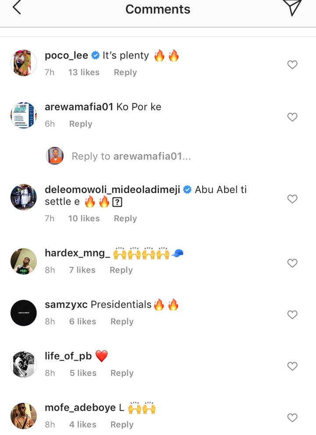Heart the deleomowoli_mideoladimeji comment
This screenshot has width=316, height=435.
(292, 199)
